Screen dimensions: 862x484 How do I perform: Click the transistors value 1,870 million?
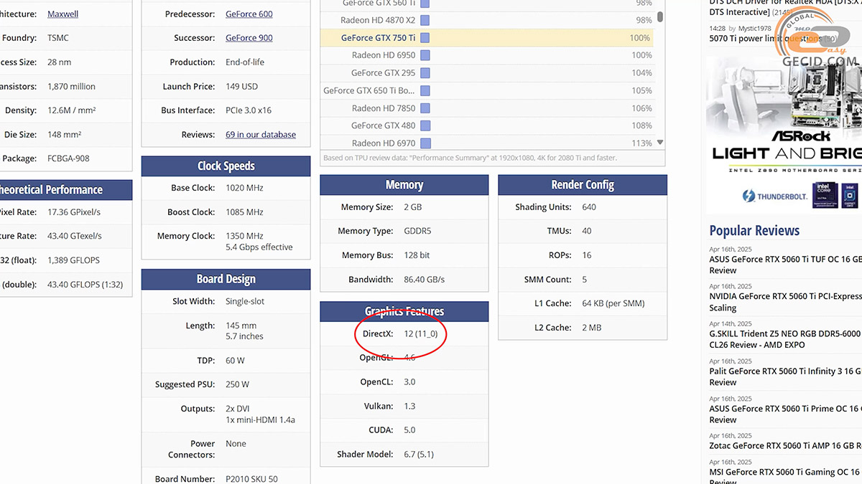pos(71,86)
